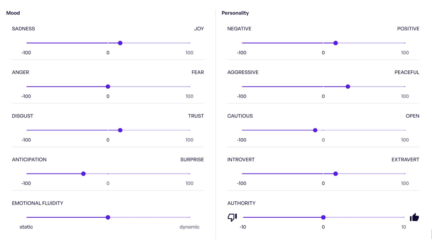
Task: Click the Aggressive–Peaceful slider handle
Action: point(348,87)
